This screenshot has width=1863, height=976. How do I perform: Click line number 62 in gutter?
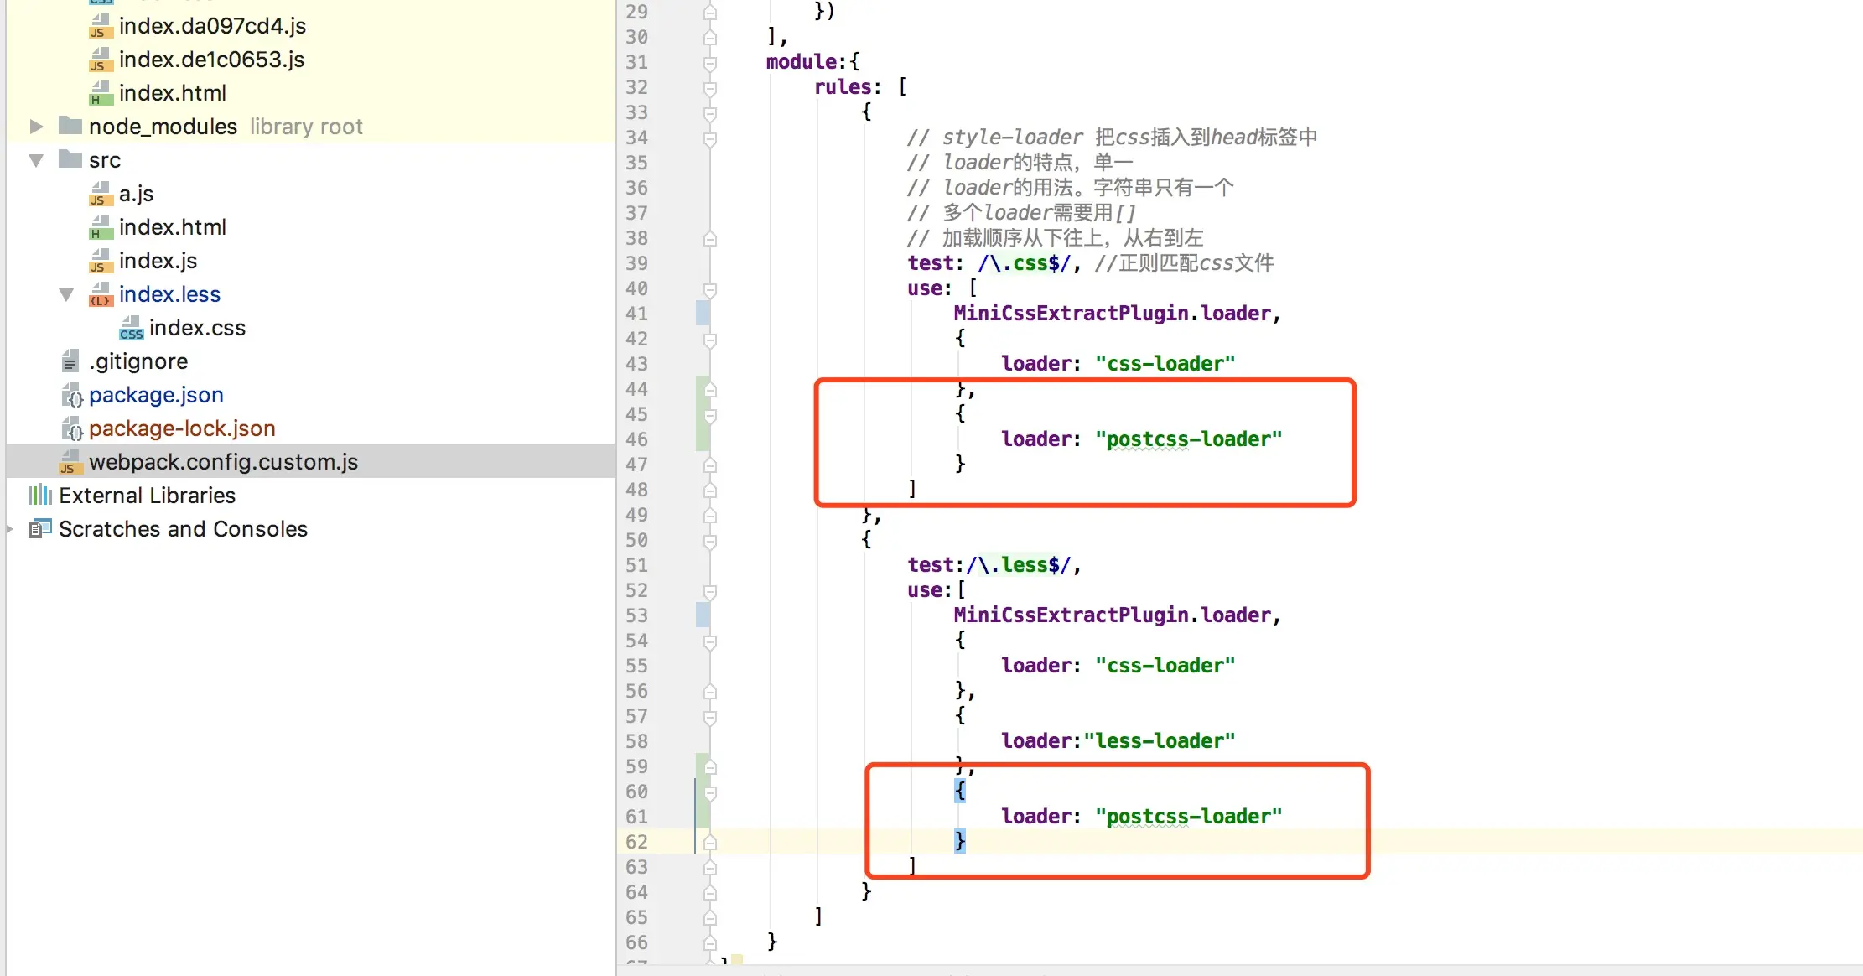636,842
